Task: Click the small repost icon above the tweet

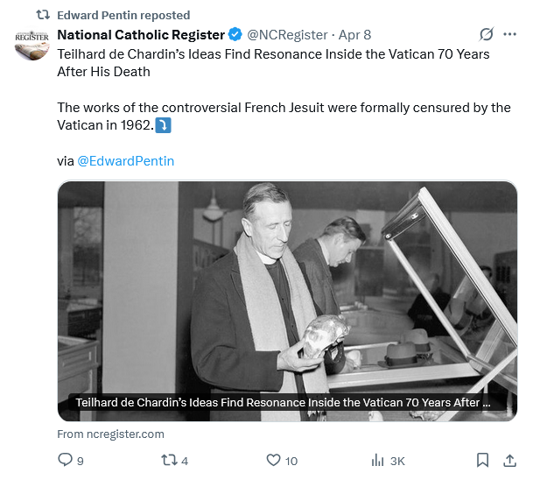Action: tap(40, 15)
